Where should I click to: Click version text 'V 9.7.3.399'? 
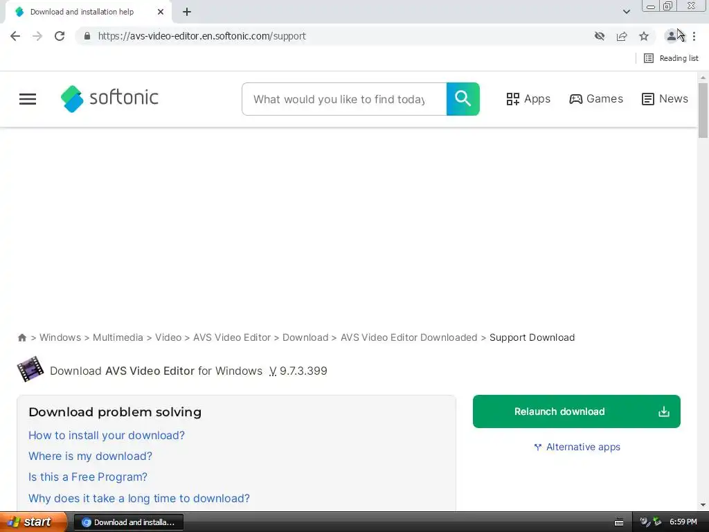[x=298, y=371]
